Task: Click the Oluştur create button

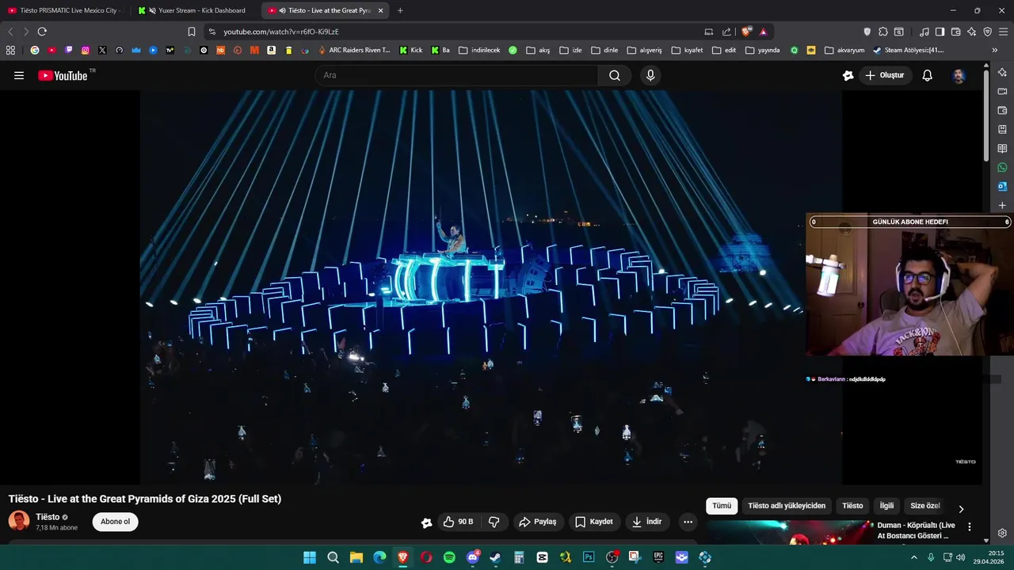Action: click(x=885, y=75)
